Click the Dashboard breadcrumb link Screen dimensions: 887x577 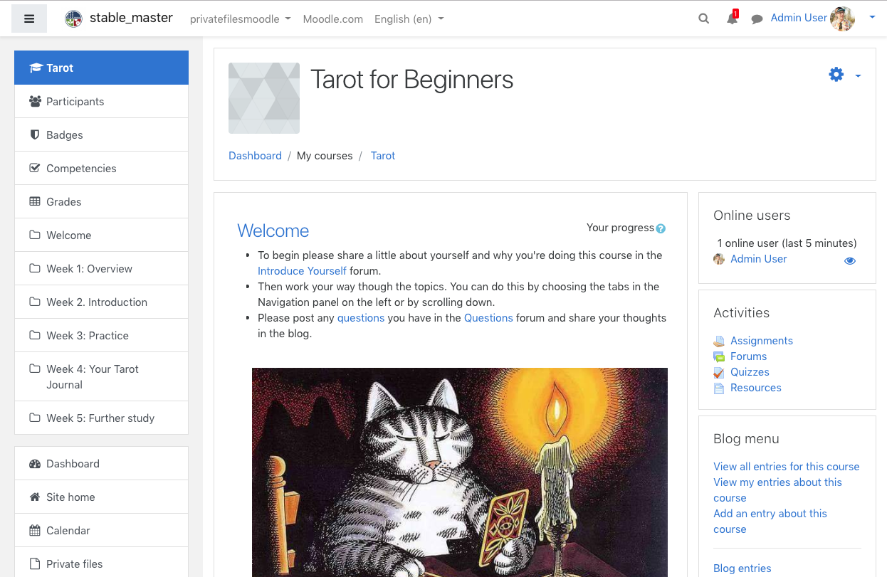pyautogui.click(x=255, y=156)
